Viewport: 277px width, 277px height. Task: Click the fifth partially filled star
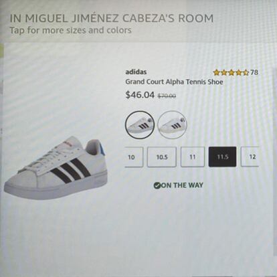tap(246, 72)
